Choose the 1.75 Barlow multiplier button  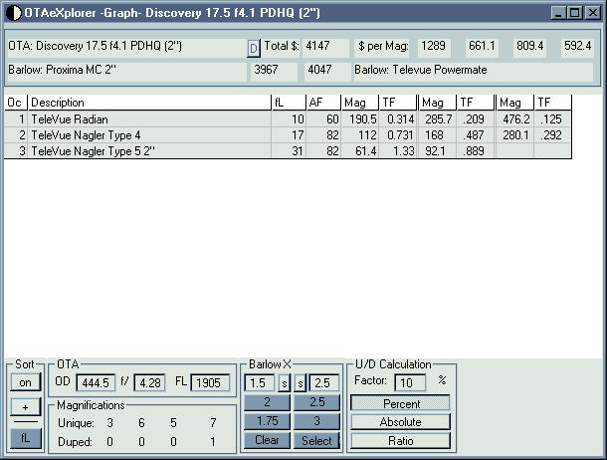(267, 421)
